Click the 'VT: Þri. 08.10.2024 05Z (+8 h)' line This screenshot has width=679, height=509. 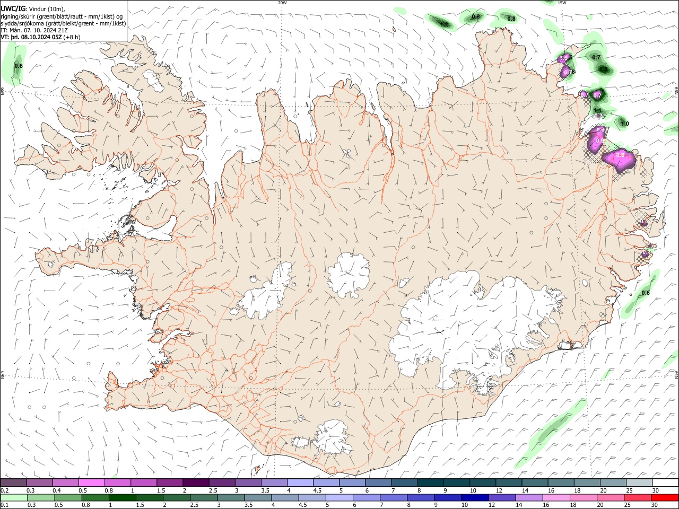tap(40, 37)
